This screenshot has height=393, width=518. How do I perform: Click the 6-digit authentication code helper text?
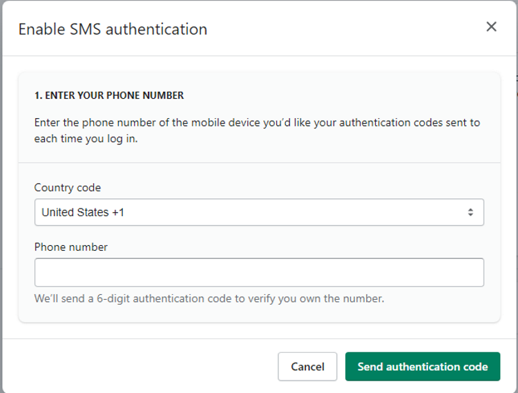tap(209, 299)
